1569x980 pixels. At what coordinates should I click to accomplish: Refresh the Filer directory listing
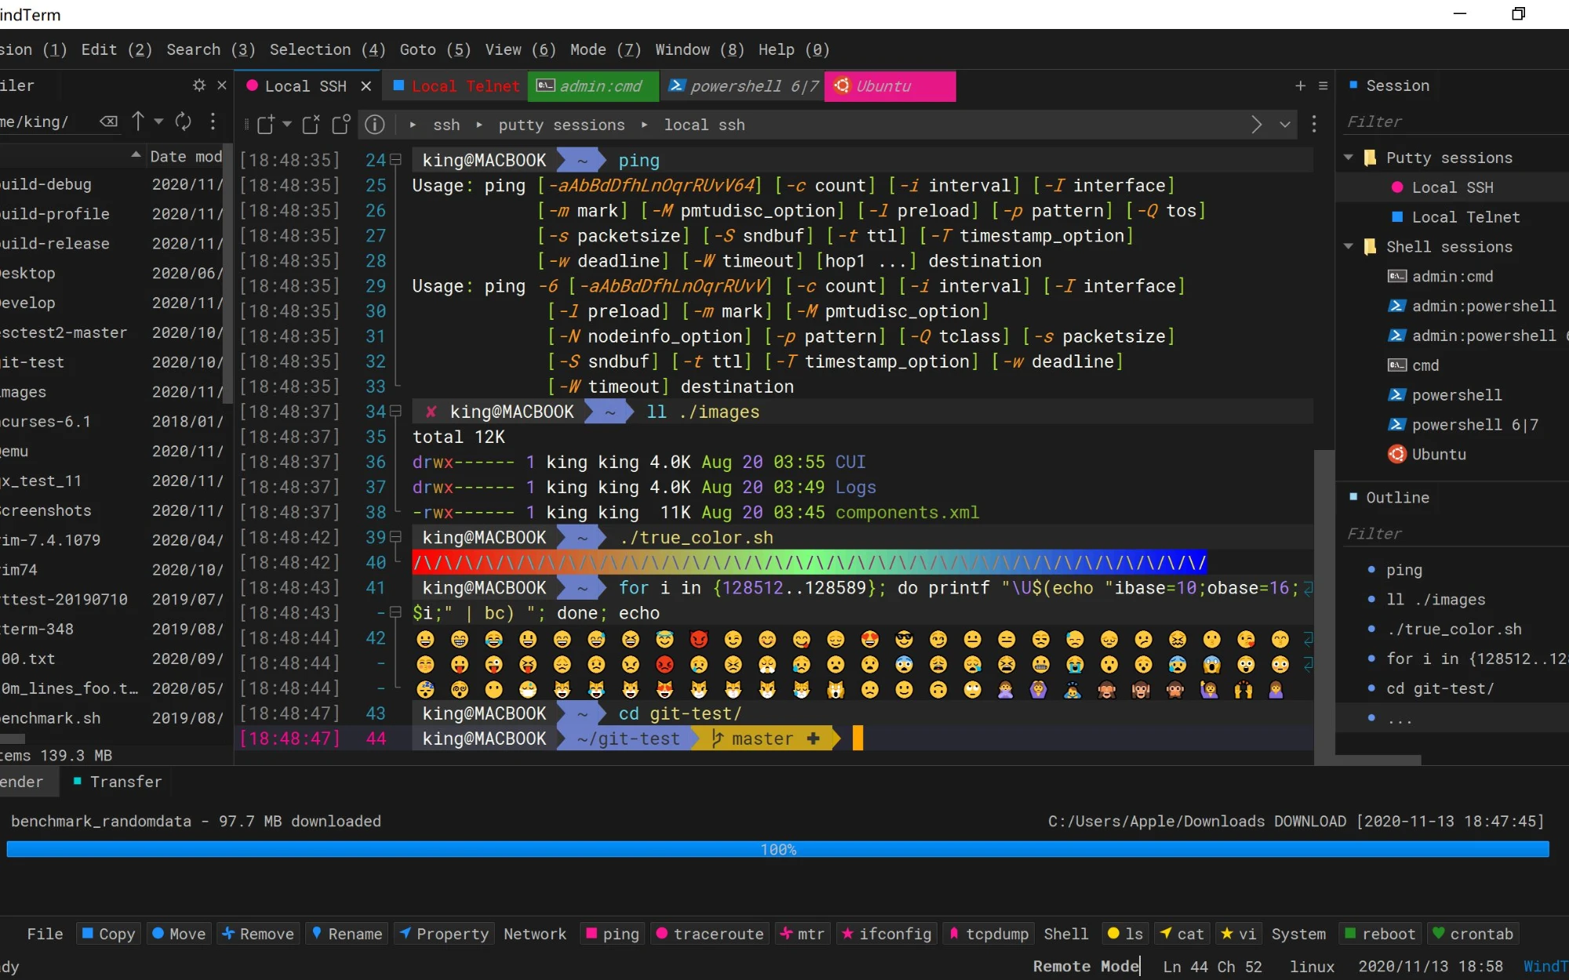pyautogui.click(x=183, y=122)
